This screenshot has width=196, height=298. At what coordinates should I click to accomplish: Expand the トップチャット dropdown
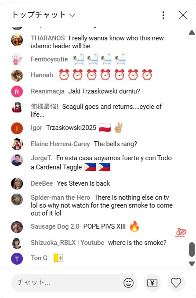pyautogui.click(x=44, y=14)
